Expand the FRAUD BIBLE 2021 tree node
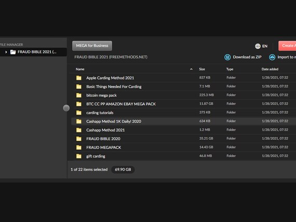 point(6,52)
